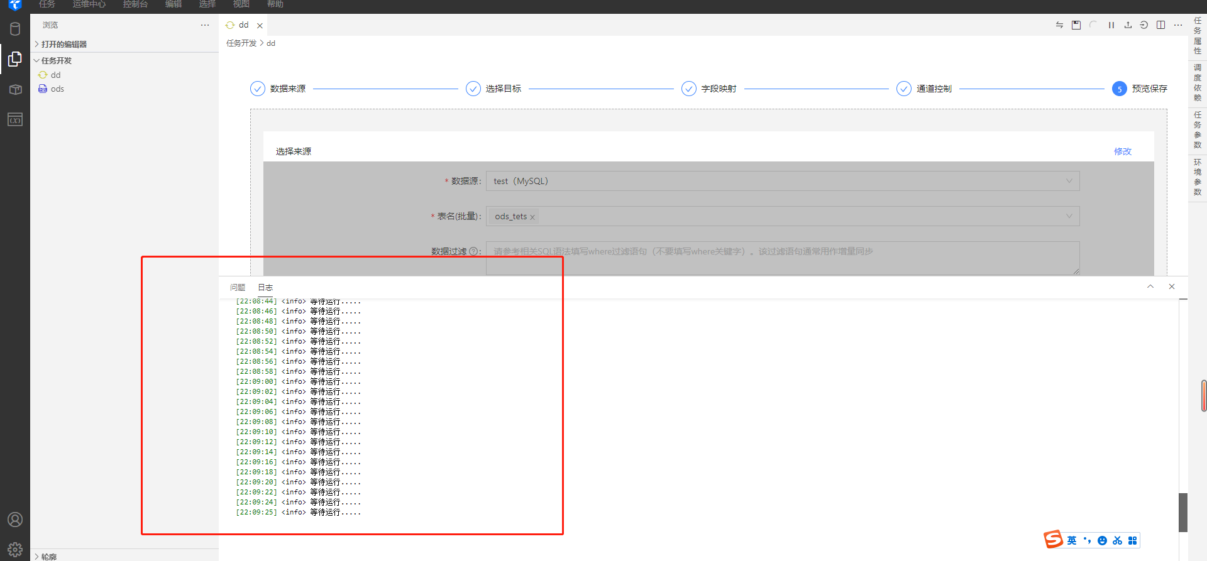
Task: Go to the 字段映射 step
Action: [x=709, y=89]
